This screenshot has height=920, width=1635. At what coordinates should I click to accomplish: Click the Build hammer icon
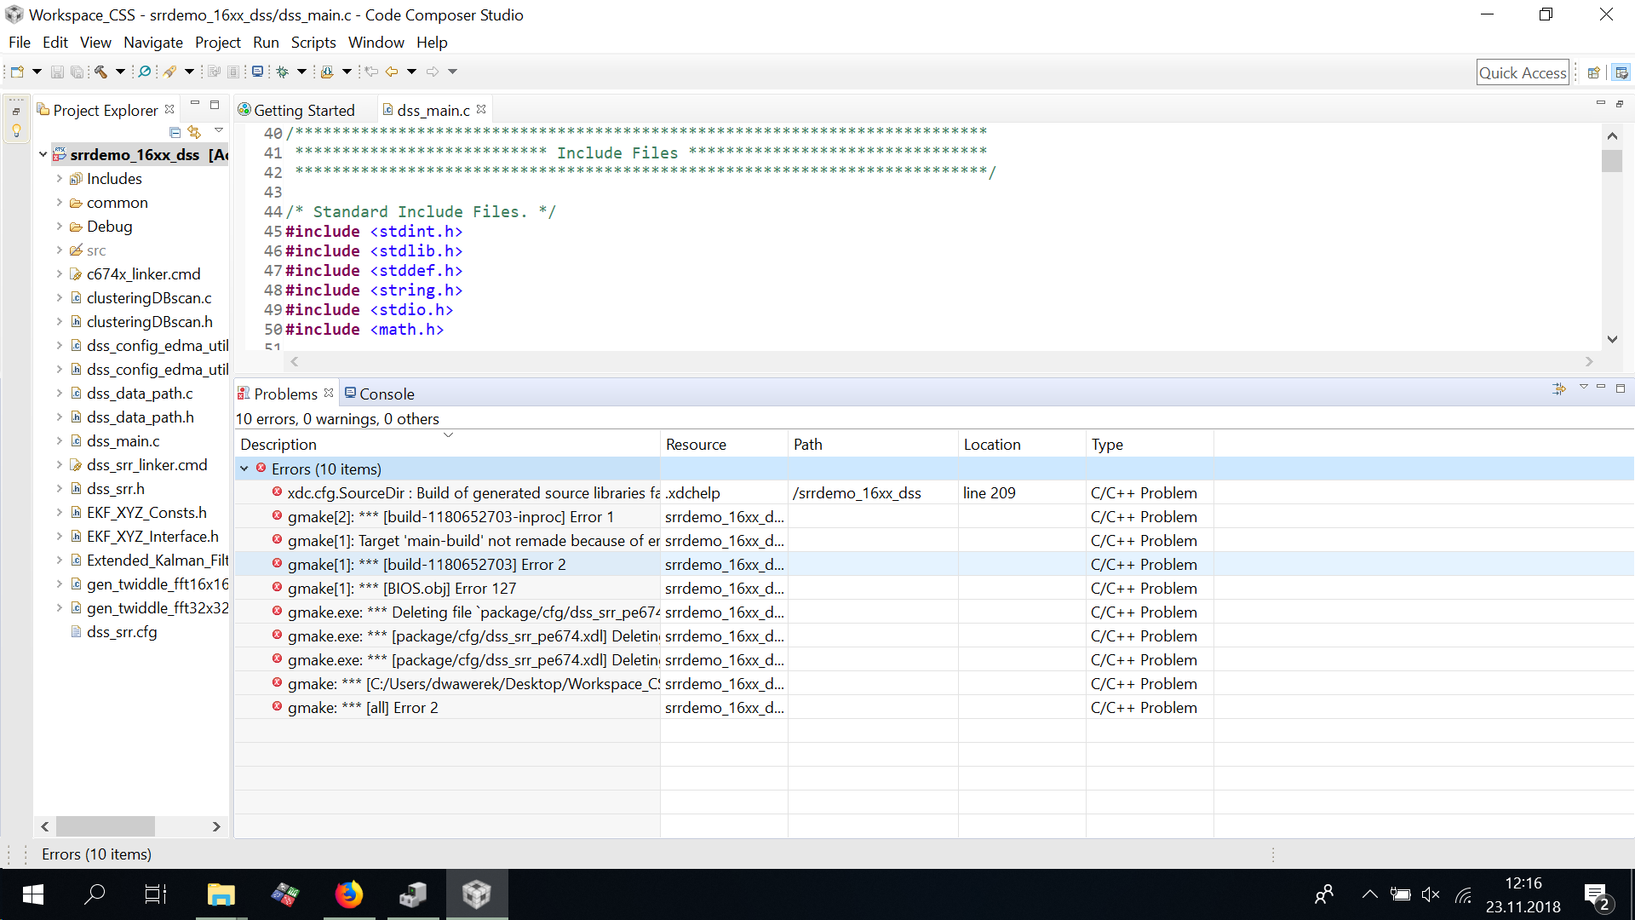100,72
